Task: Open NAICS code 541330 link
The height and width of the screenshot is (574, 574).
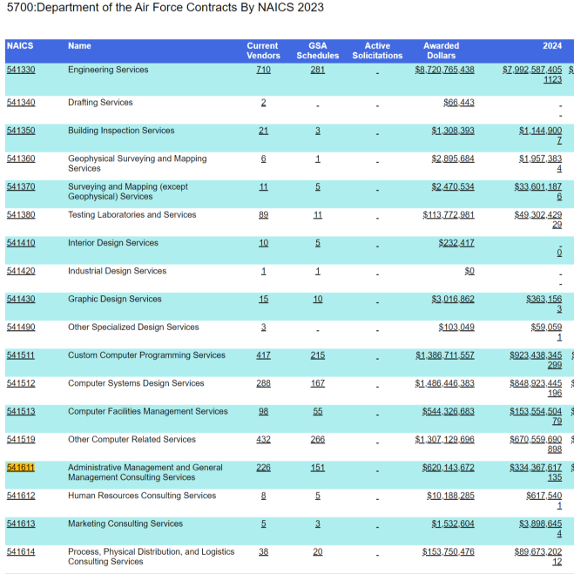Action: pos(21,70)
